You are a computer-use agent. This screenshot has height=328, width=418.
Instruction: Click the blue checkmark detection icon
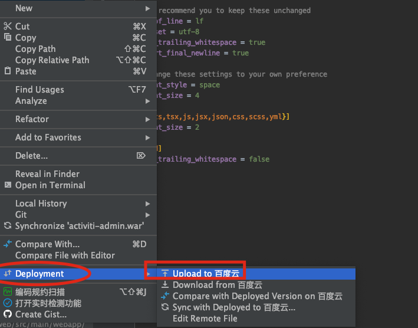tap(8, 303)
